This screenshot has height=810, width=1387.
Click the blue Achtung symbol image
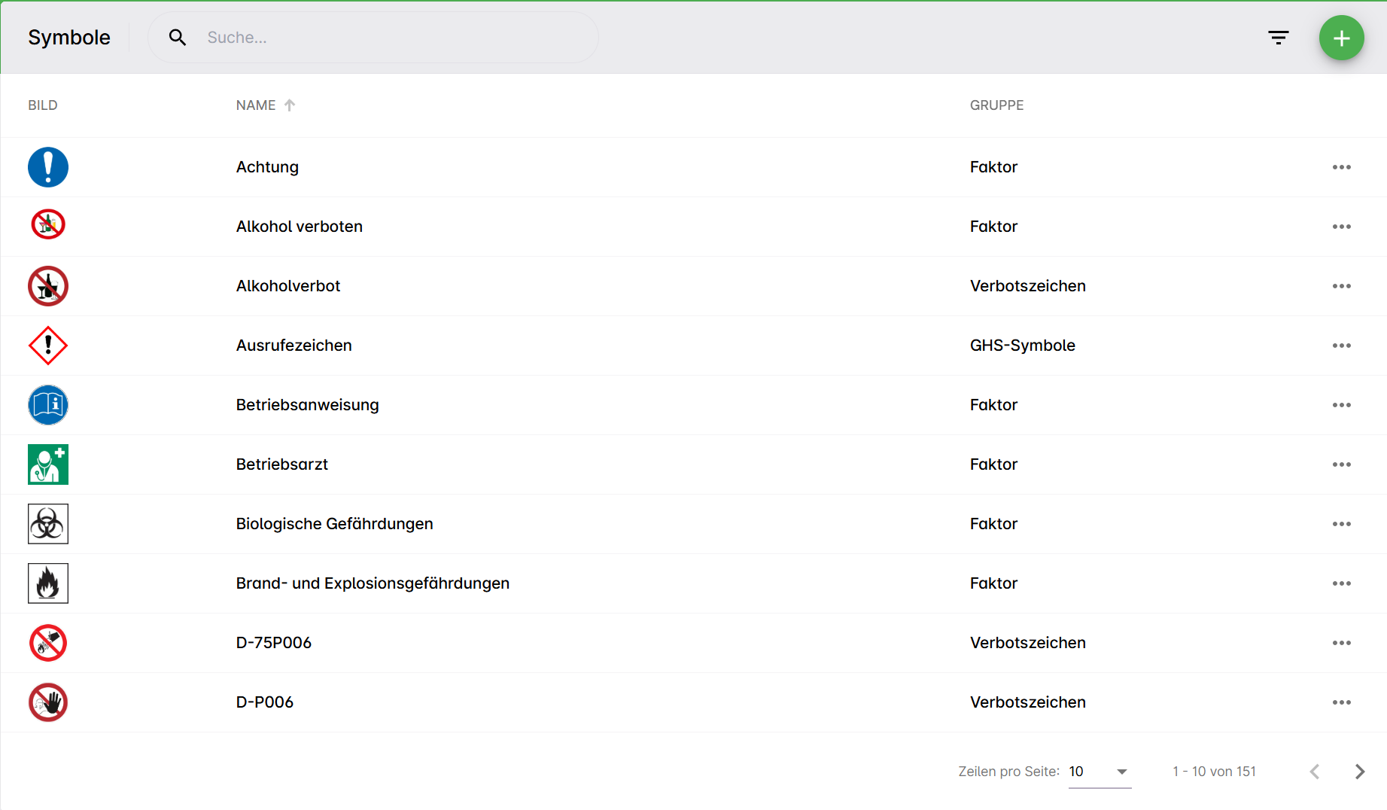48,167
